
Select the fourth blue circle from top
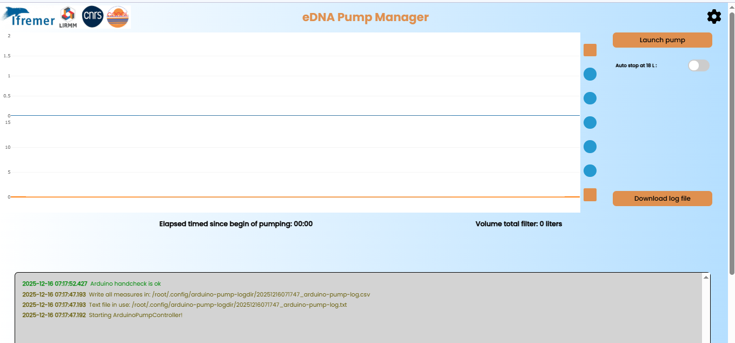pyautogui.click(x=590, y=147)
